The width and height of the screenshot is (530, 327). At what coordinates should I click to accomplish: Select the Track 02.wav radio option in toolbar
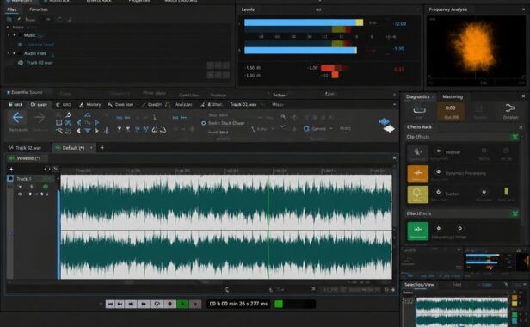pyautogui.click(x=203, y=123)
